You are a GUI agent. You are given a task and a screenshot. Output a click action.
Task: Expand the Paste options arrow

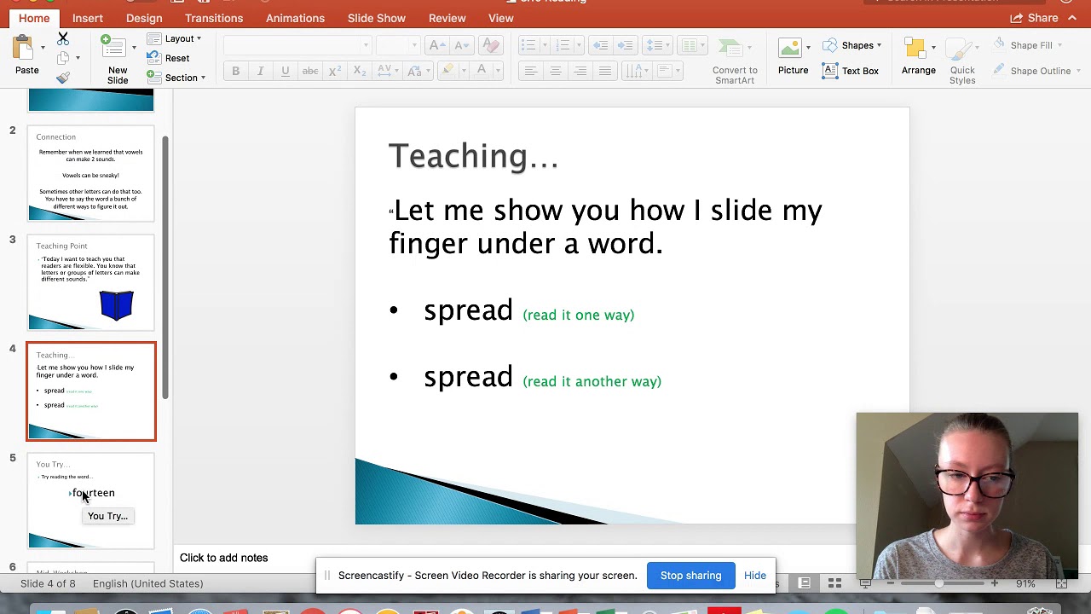(43, 48)
